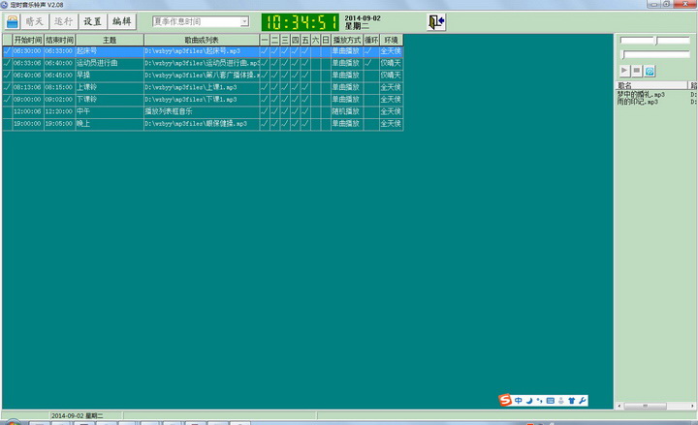Screen dimensions: 698x425
Task: Click the playlist scrollbar right arrow
Action: [692, 406]
